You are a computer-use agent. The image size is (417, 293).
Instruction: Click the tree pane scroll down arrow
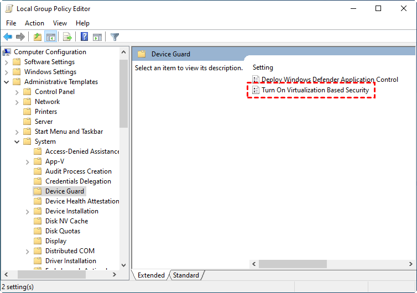tap(123, 265)
